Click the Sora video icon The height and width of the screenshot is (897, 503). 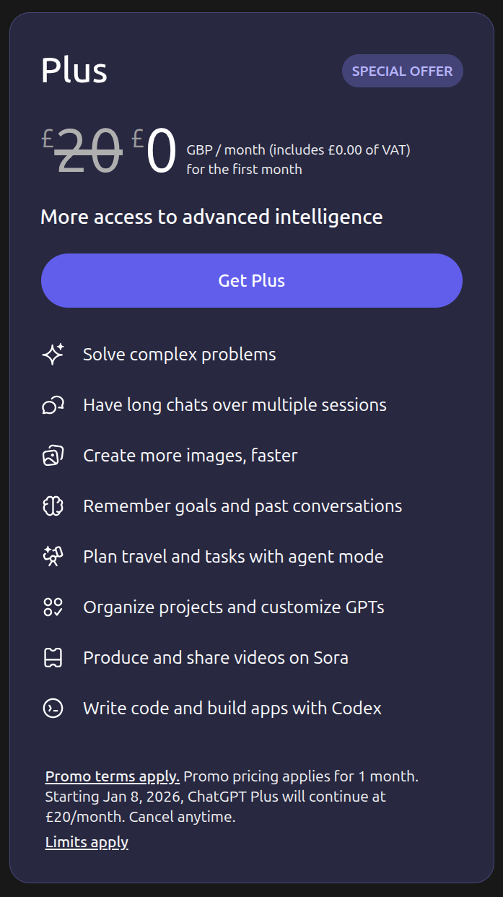coord(53,658)
